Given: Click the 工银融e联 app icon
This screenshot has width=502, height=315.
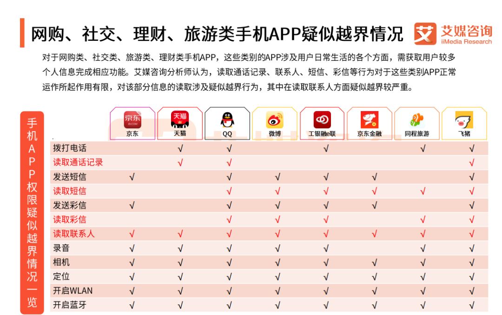Looking at the screenshot, I should pyautogui.click(x=322, y=120).
